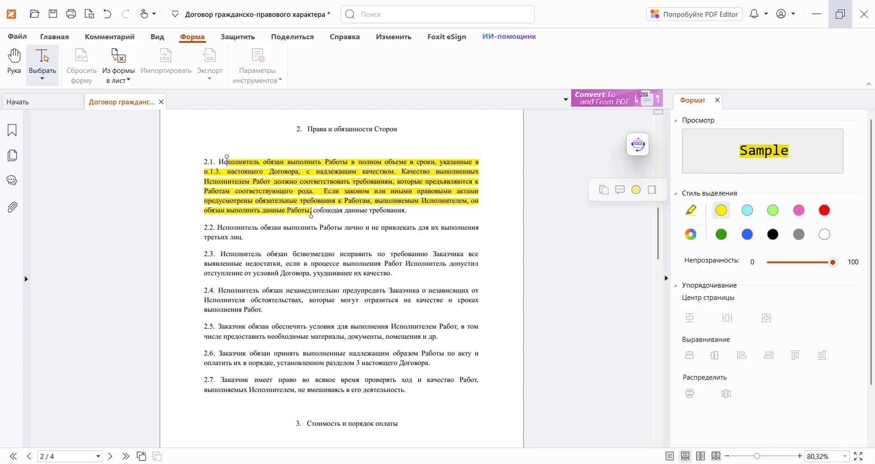The image size is (875, 464).
Task: Add comment note from floating toolbar
Action: pos(620,190)
